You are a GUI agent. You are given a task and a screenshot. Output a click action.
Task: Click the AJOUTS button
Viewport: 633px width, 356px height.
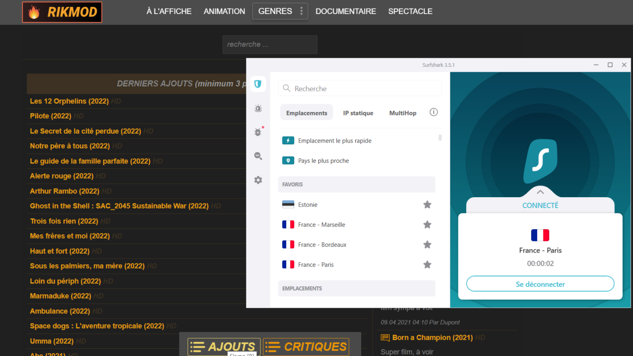tap(224, 347)
